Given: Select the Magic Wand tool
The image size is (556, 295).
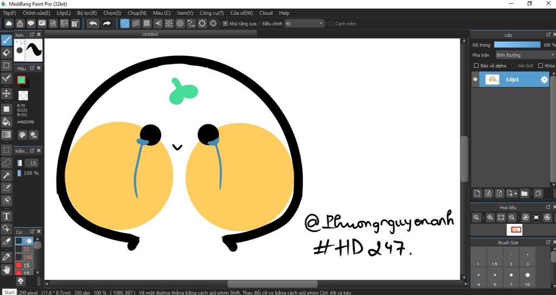Looking at the screenshot, I should pos(7,175).
